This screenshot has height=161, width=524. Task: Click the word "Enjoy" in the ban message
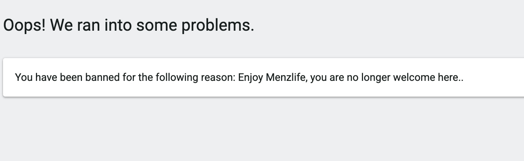[x=250, y=78]
